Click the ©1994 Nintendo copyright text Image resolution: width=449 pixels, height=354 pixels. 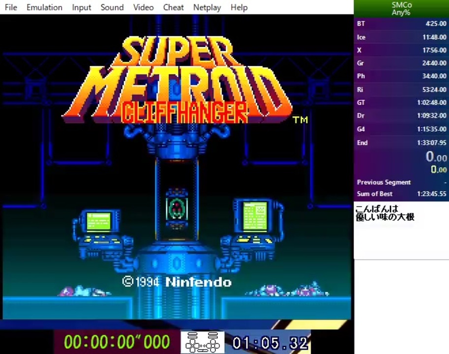click(x=177, y=282)
